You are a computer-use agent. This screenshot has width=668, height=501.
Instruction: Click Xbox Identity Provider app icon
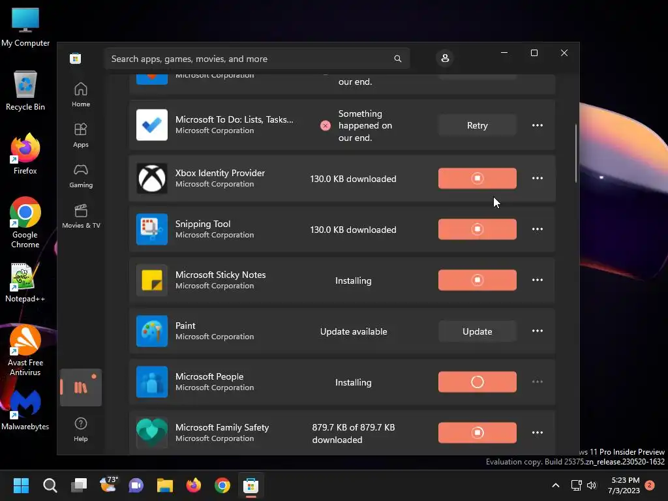click(x=151, y=178)
